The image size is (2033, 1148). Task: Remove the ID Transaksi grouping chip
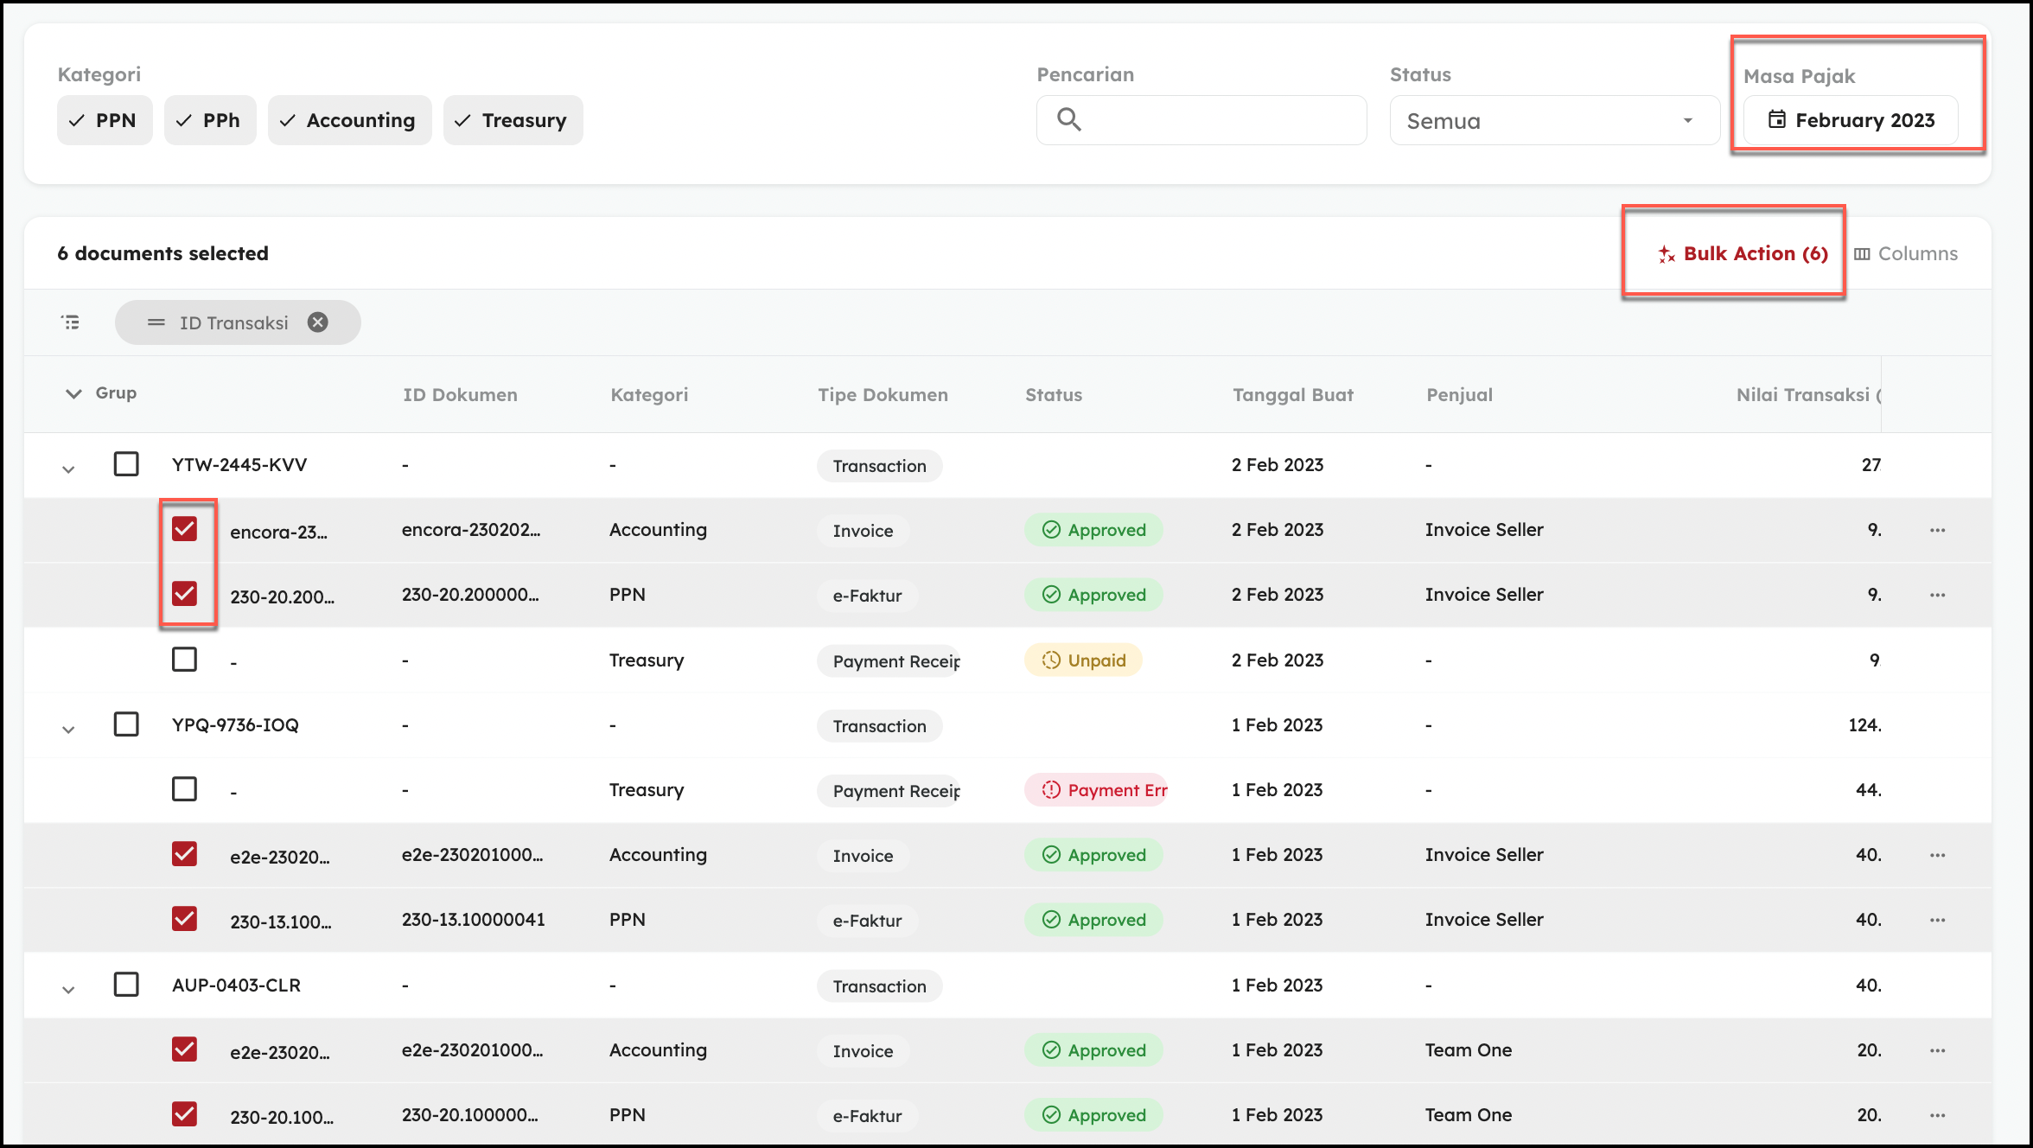click(318, 322)
